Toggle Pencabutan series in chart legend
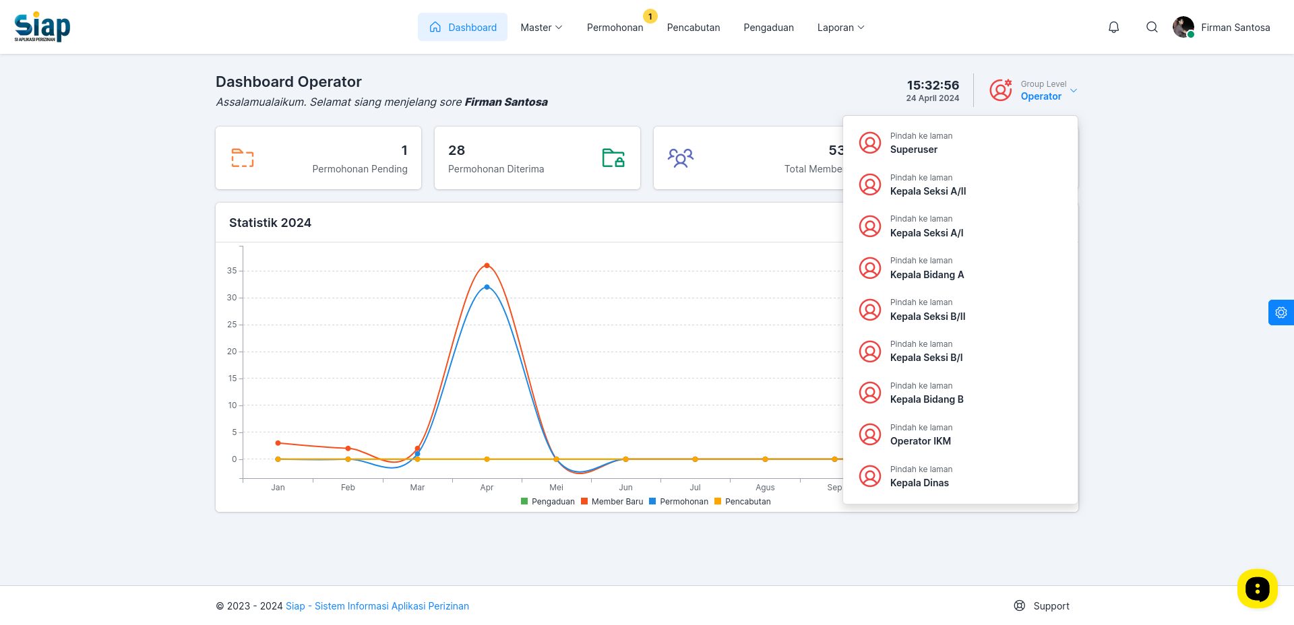Image resolution: width=1294 pixels, height=625 pixels. click(x=743, y=502)
